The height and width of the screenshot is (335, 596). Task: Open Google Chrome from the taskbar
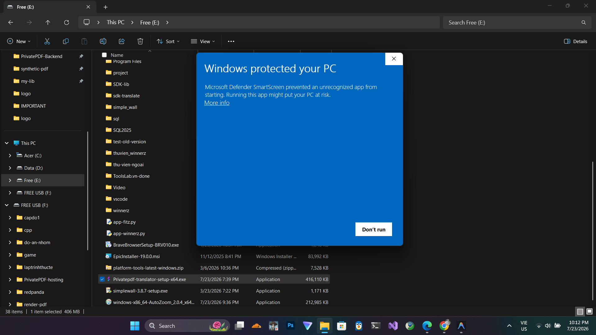click(x=444, y=326)
